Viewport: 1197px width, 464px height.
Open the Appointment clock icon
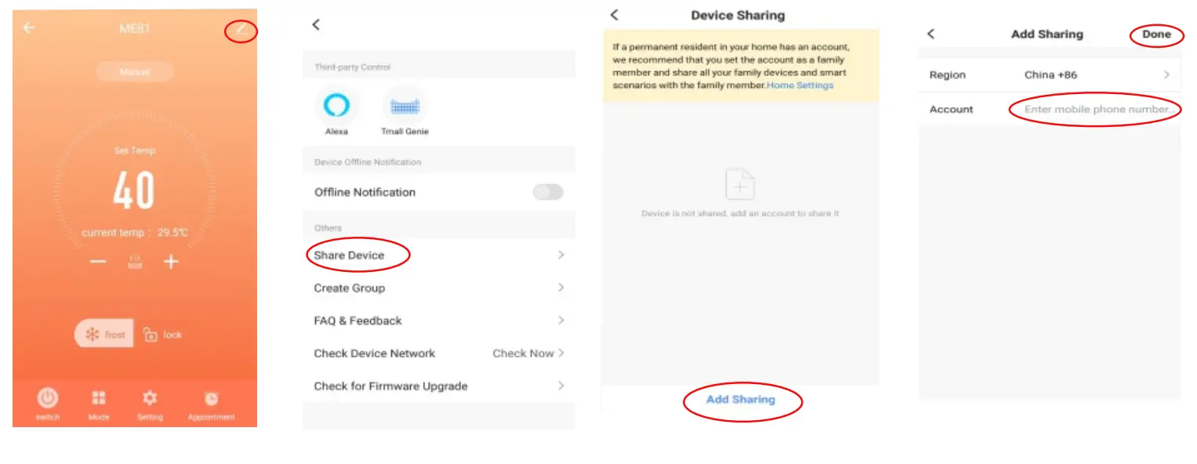click(x=211, y=398)
